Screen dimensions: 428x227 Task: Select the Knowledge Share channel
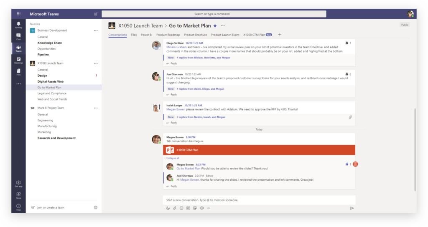[49, 43]
